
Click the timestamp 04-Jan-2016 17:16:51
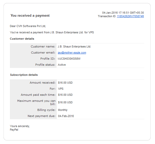pyautogui.click(x=116, y=13)
